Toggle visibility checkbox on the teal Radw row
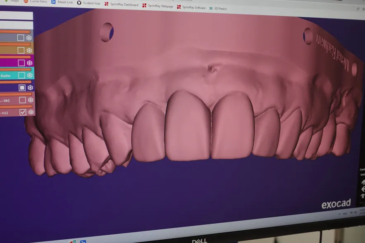 (x=21, y=75)
